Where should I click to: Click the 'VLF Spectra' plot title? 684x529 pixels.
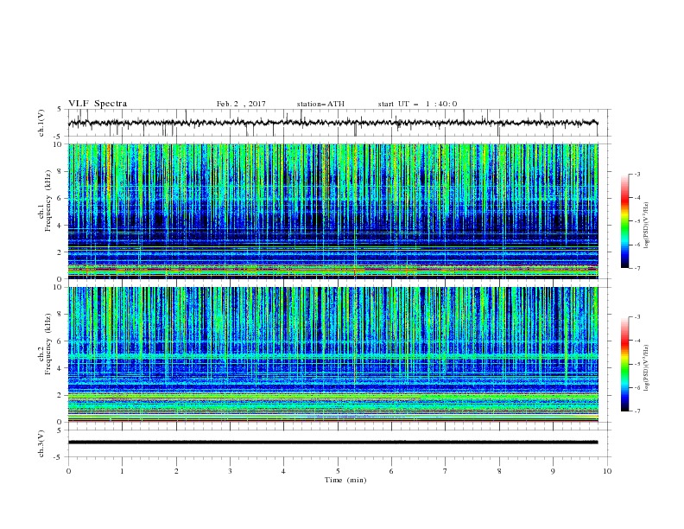tap(98, 104)
